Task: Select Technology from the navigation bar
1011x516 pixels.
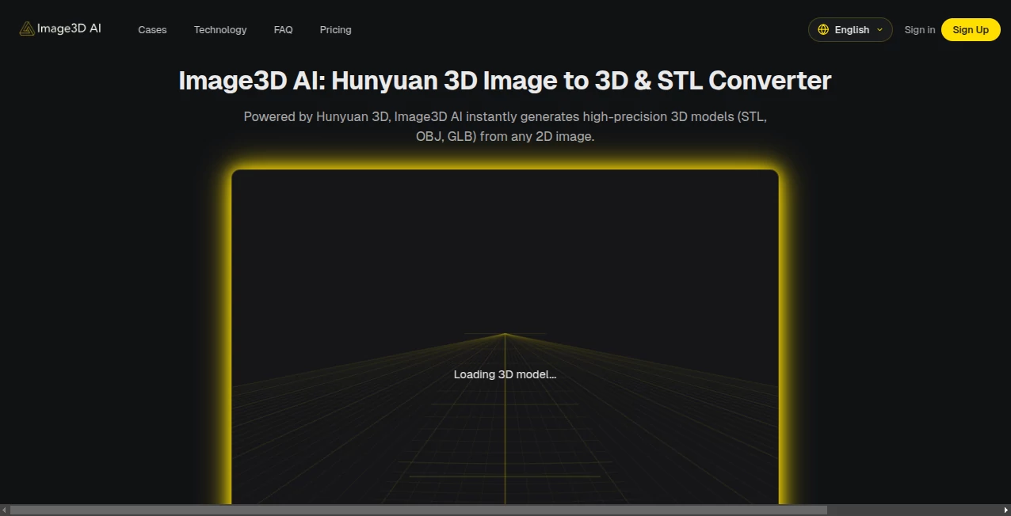Action: pyautogui.click(x=220, y=29)
